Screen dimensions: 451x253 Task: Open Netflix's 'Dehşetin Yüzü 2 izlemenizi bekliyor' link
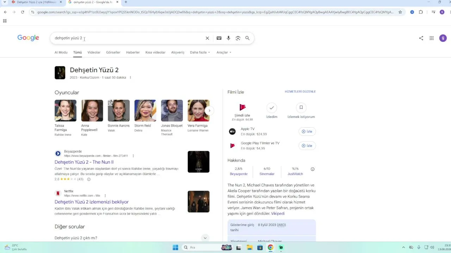(x=92, y=202)
